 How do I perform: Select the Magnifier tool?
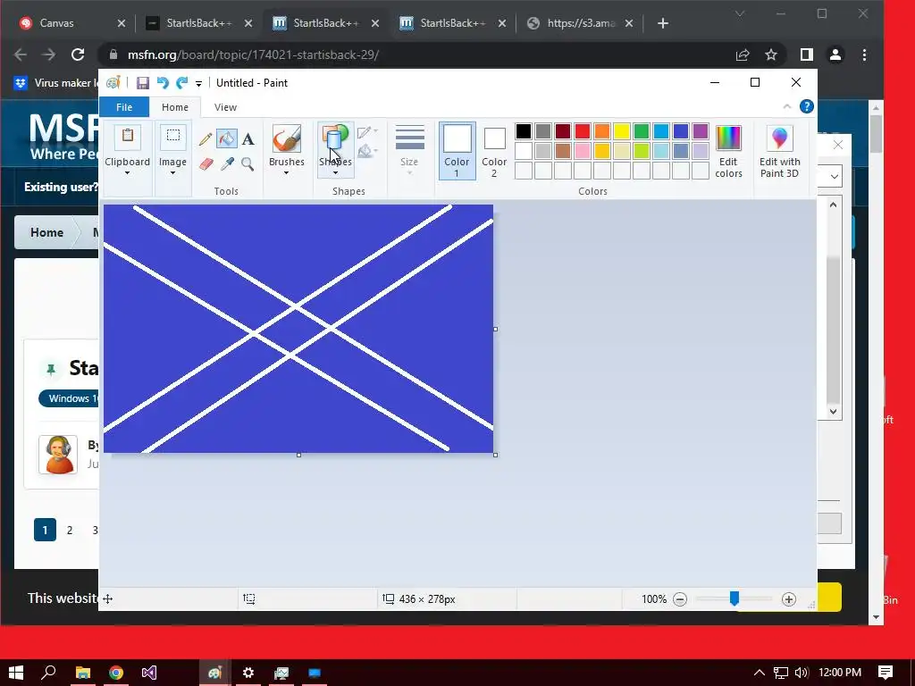pyautogui.click(x=248, y=164)
